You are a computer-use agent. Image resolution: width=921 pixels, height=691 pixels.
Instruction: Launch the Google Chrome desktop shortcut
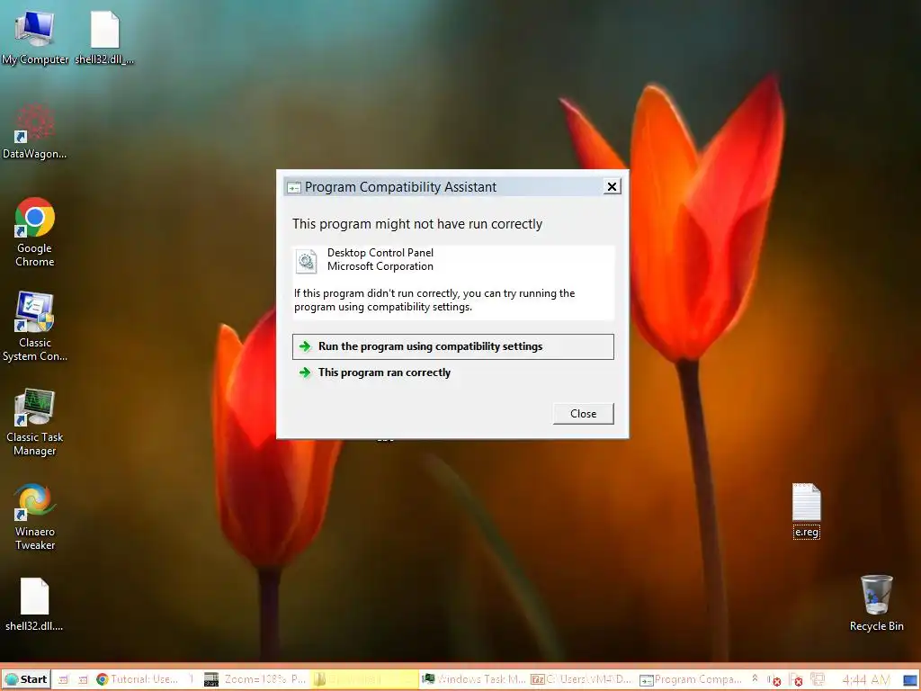(x=35, y=232)
